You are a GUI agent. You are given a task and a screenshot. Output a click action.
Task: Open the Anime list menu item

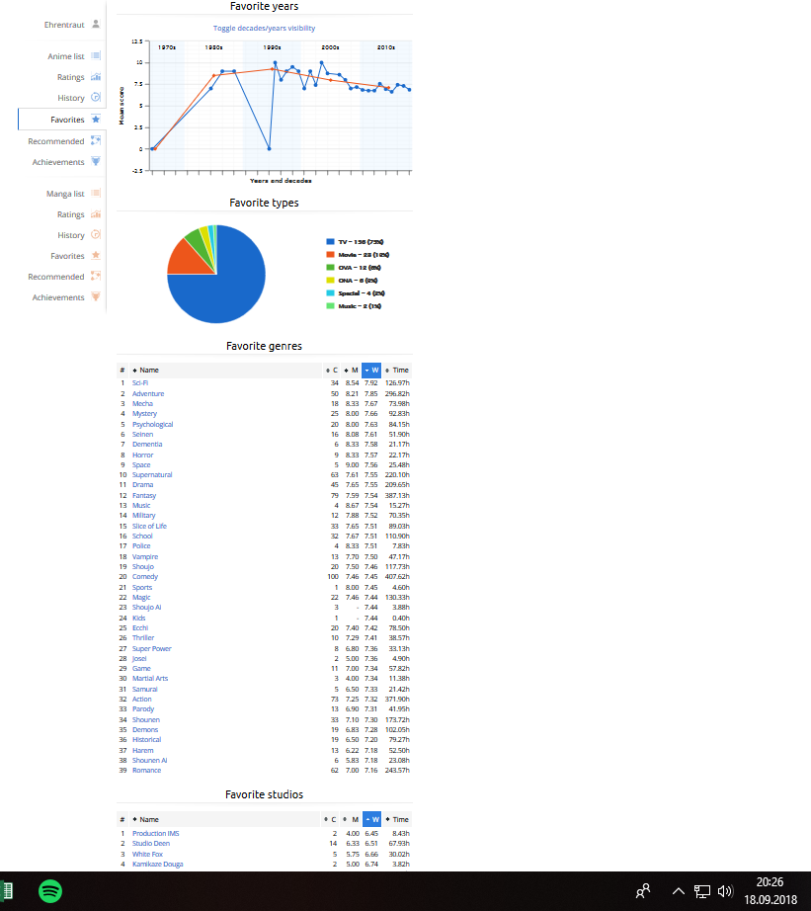65,56
